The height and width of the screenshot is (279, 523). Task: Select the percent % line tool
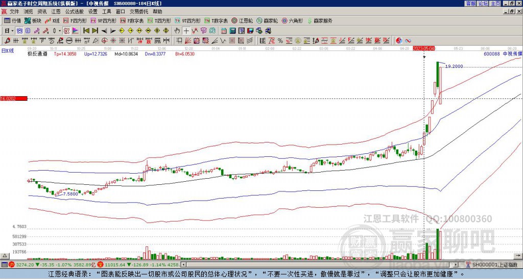[280, 41]
